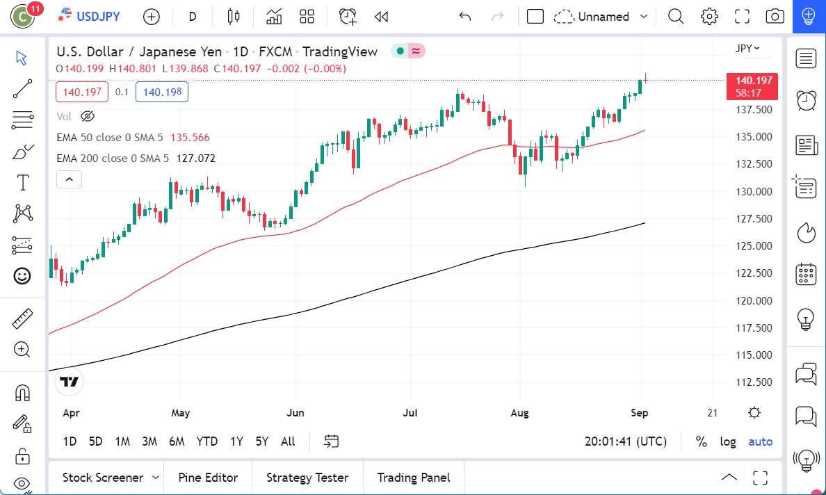Open the emoji drawing tool

(22, 275)
